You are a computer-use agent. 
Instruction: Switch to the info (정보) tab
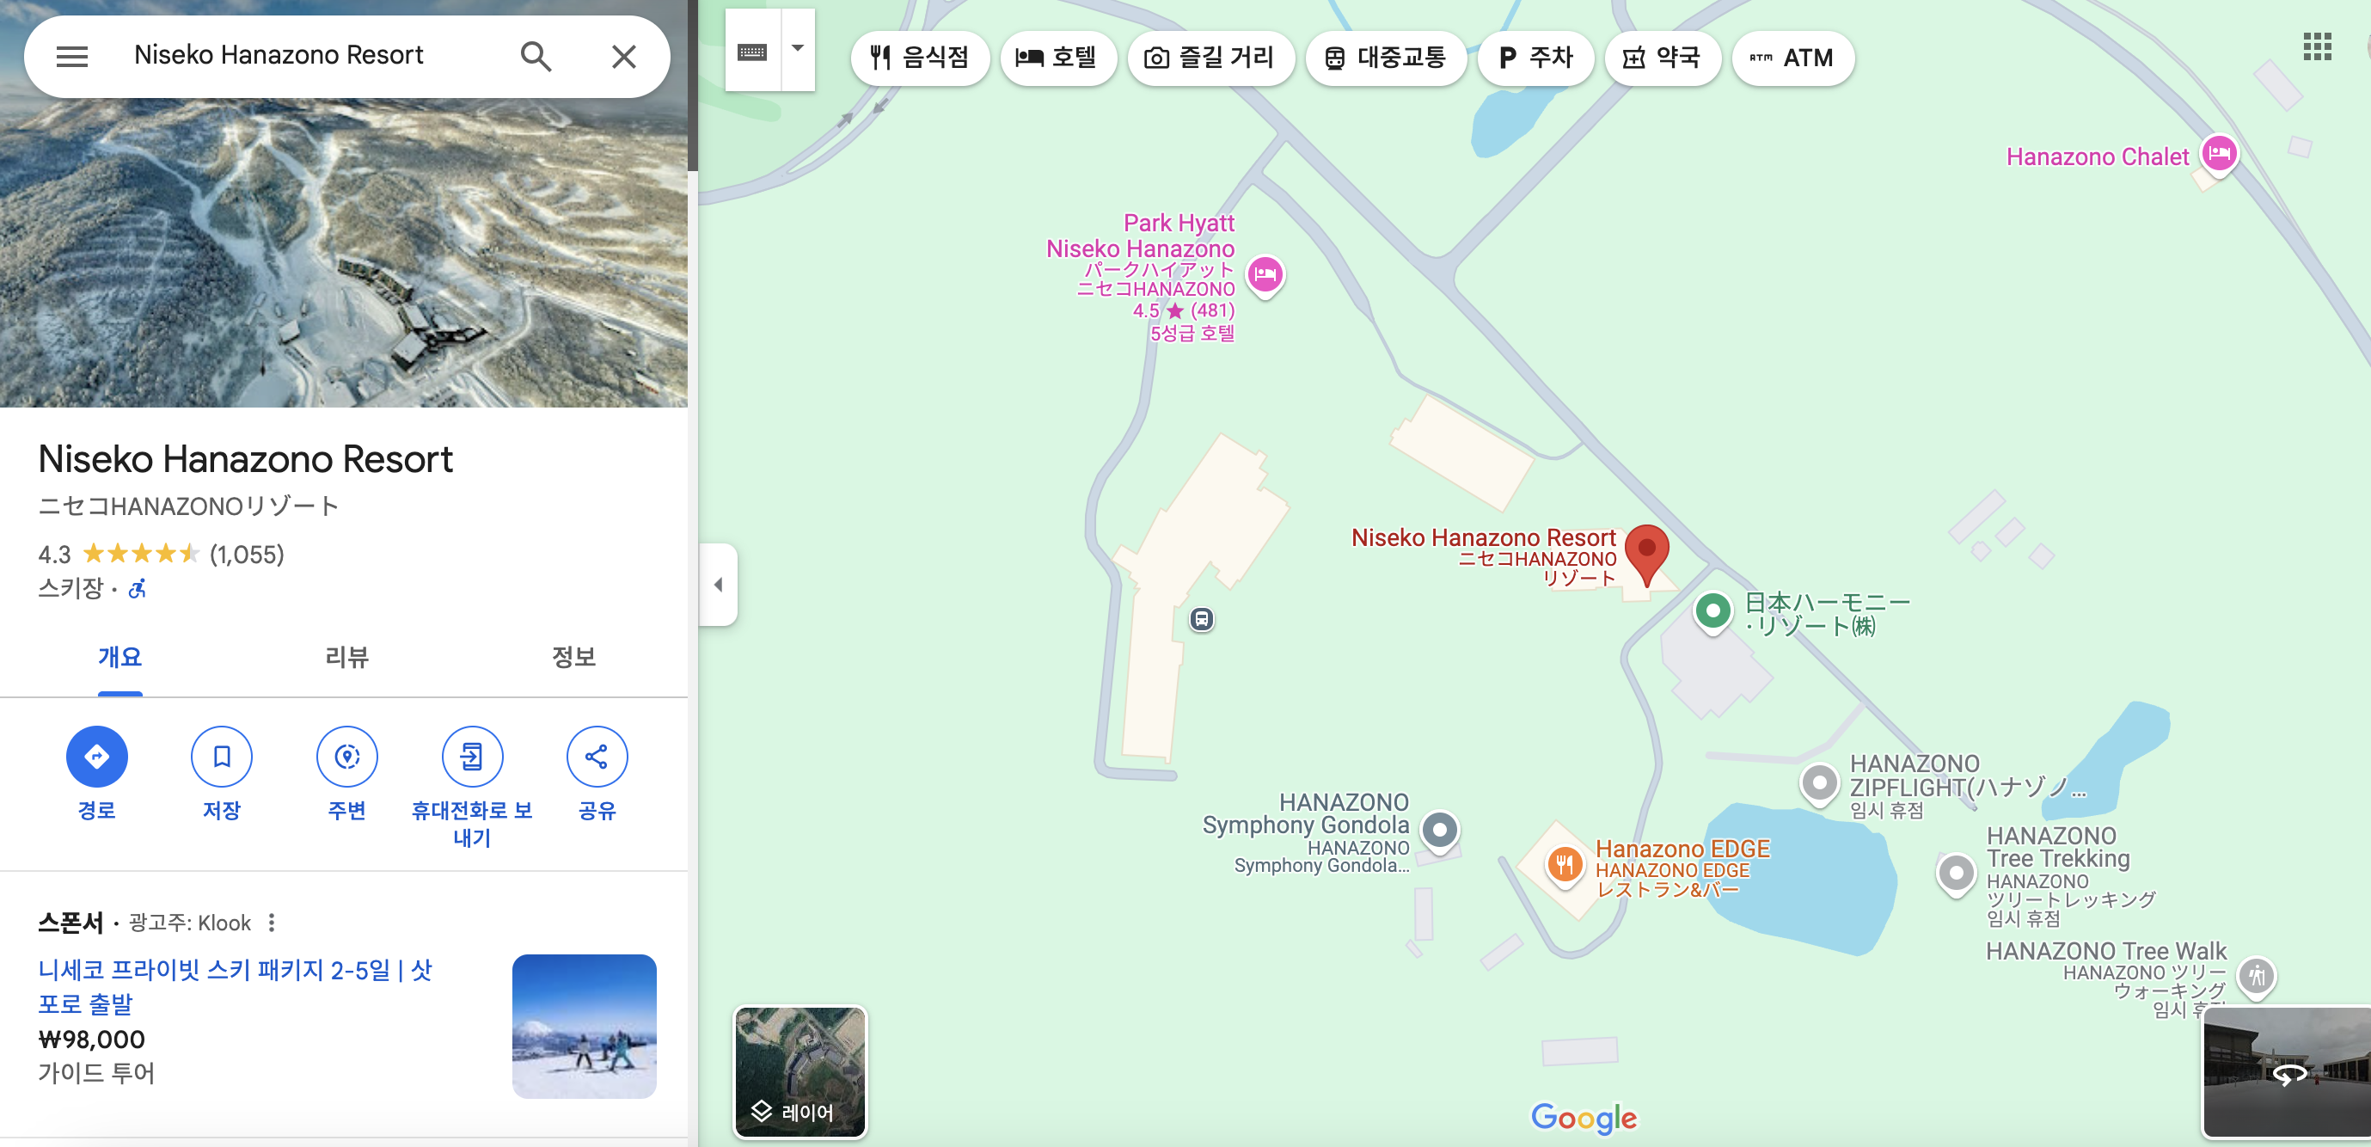coord(573,656)
